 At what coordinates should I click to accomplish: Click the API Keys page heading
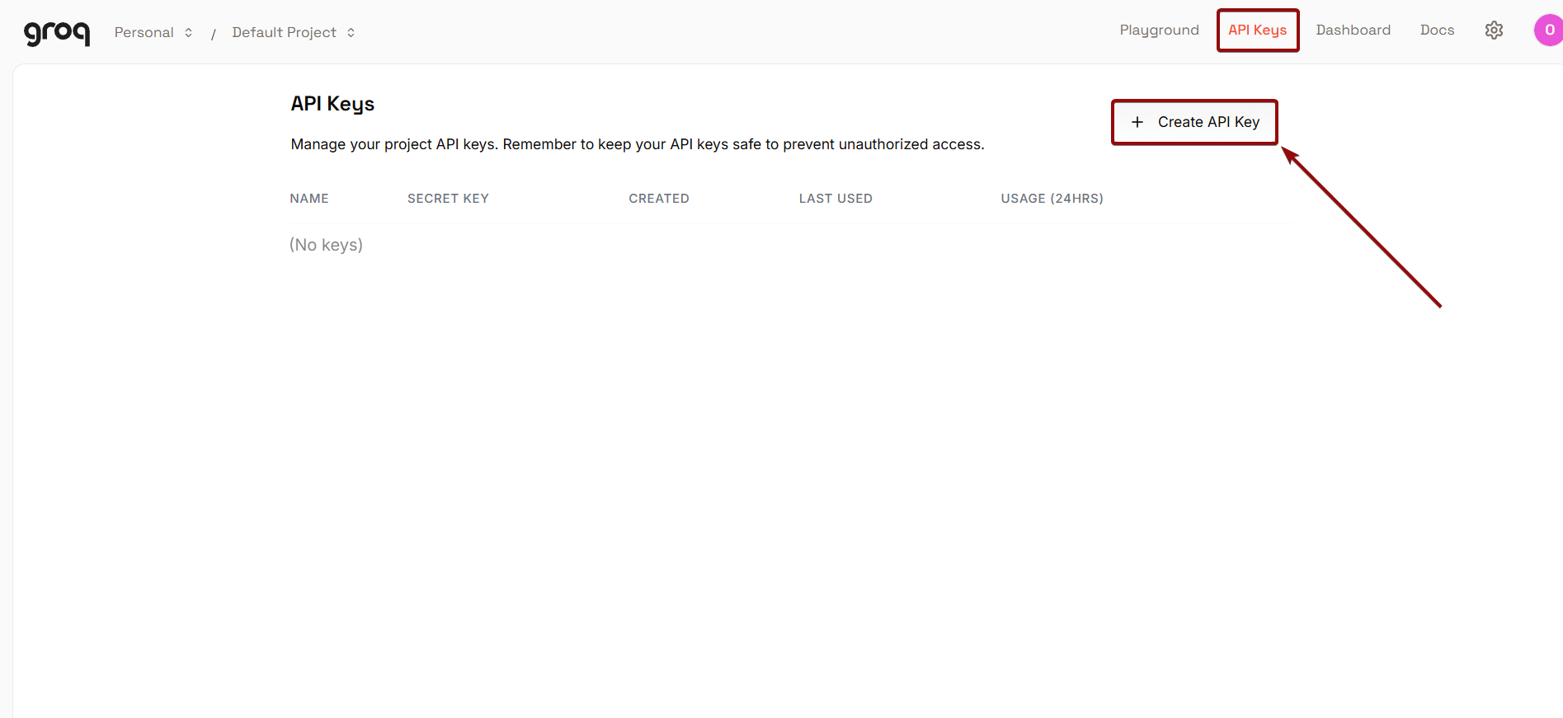(332, 103)
